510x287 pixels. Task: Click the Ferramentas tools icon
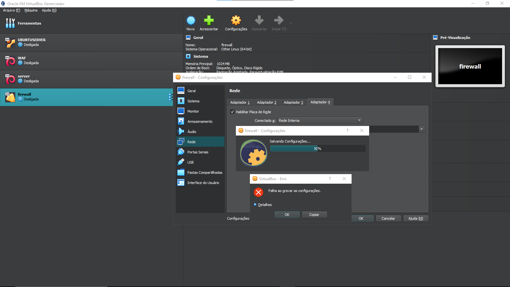(10, 23)
